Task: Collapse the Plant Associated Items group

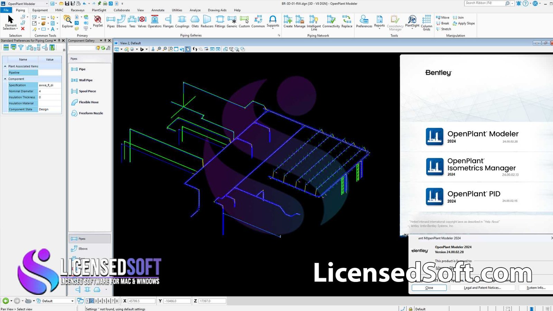Action: tap(5, 66)
